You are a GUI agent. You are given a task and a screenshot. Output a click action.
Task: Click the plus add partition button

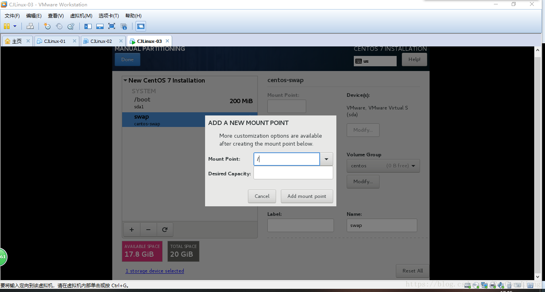pyautogui.click(x=132, y=229)
